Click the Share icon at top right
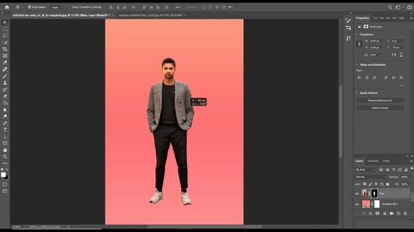The image size is (414, 232). [x=409, y=7]
